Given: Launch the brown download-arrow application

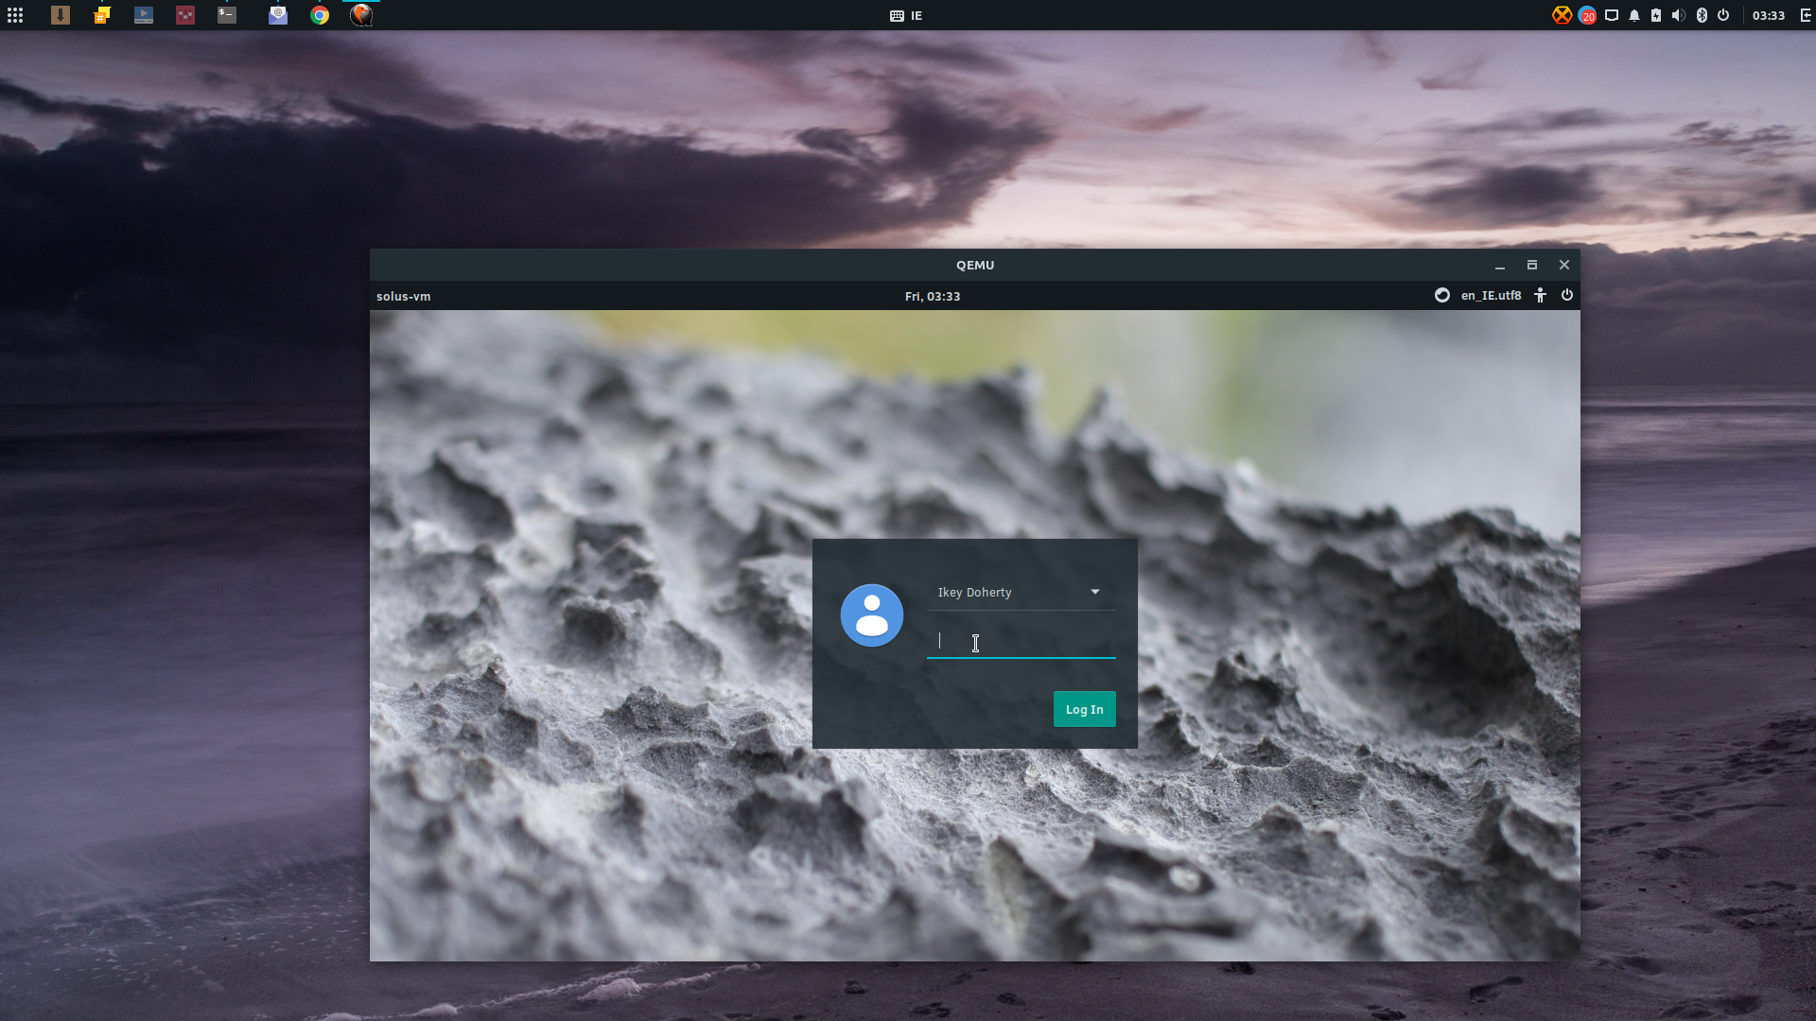Looking at the screenshot, I should [x=61, y=15].
